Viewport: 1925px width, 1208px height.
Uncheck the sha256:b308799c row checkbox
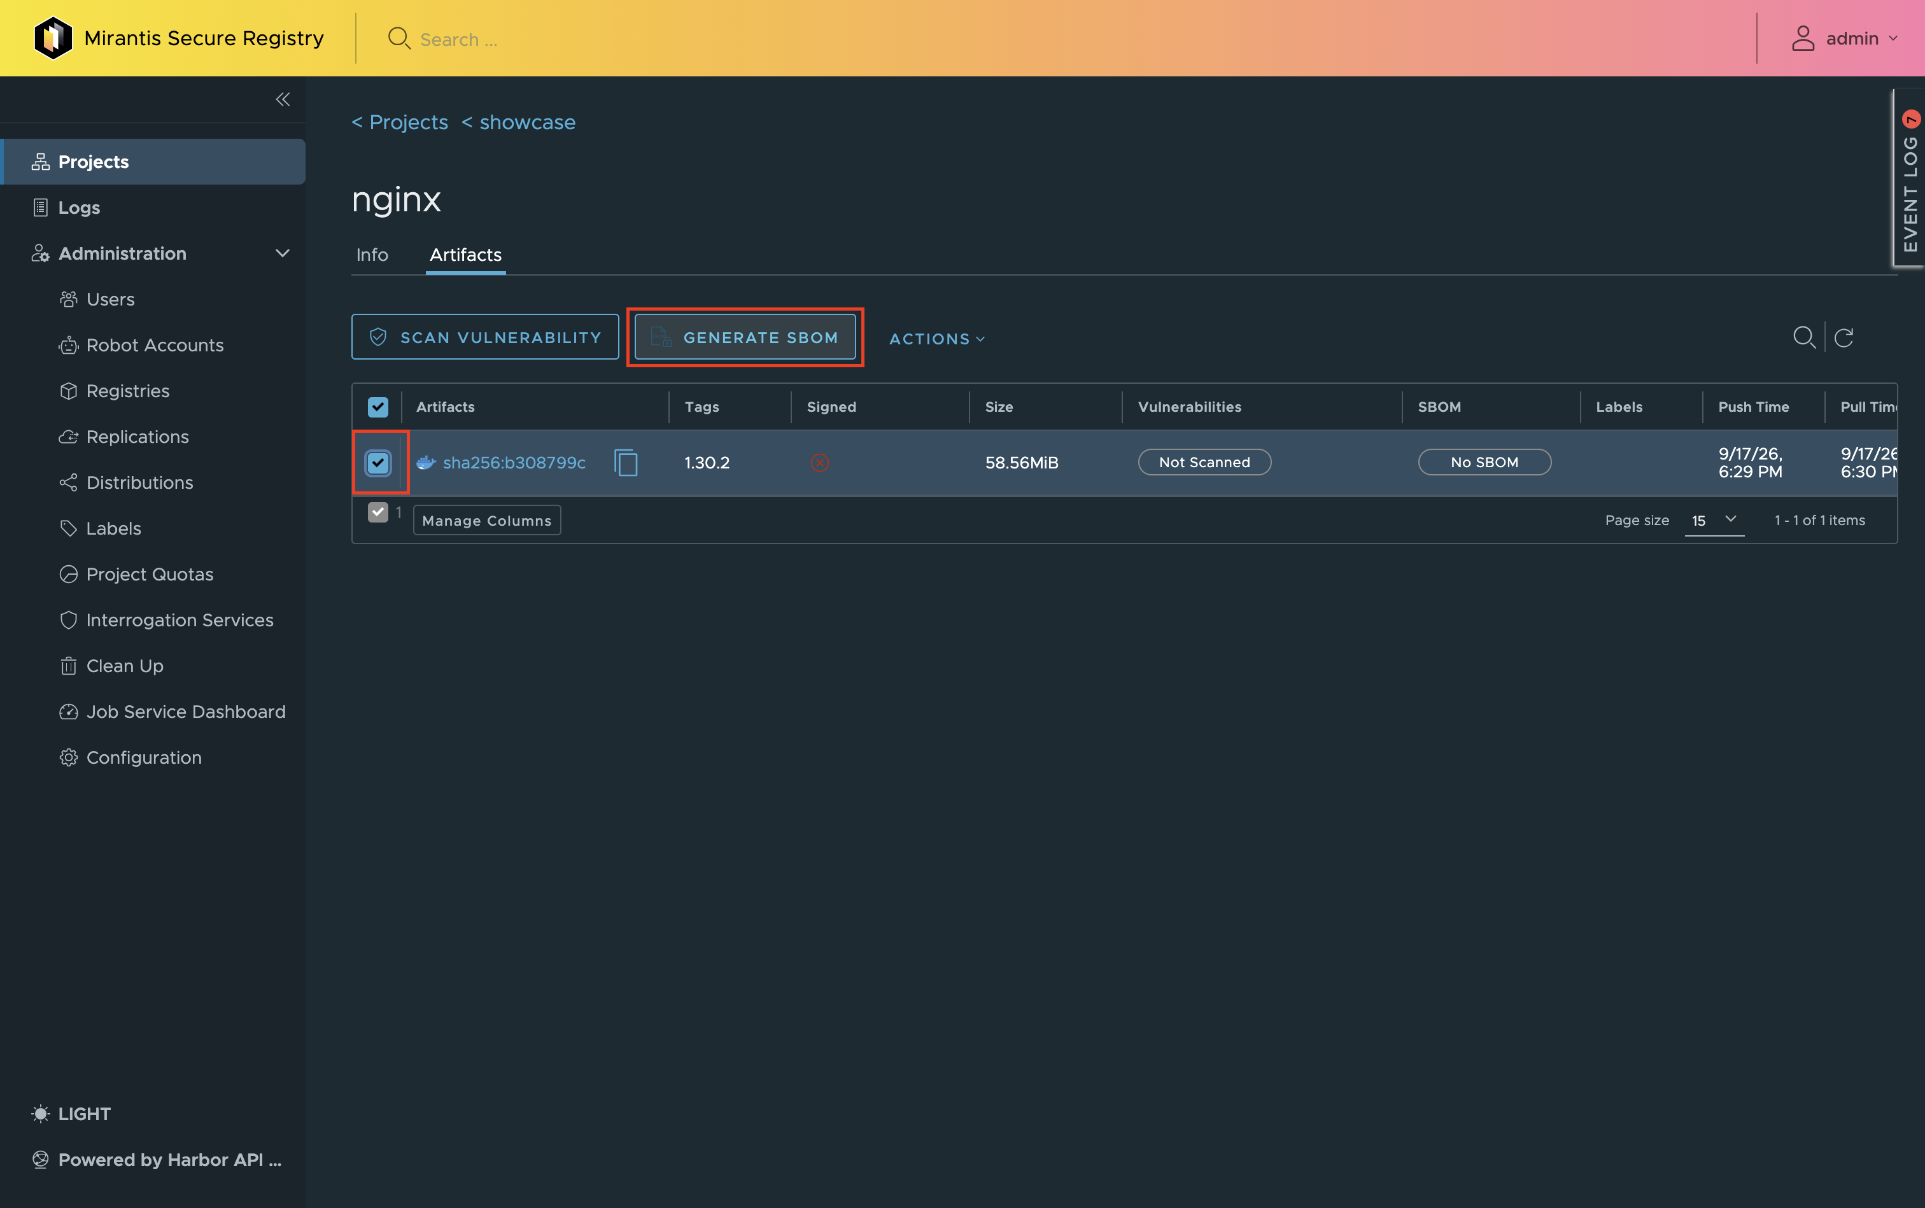point(378,463)
